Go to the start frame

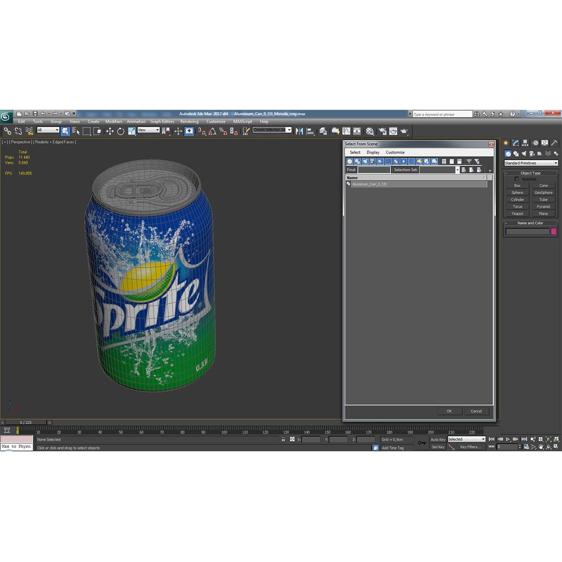point(492,439)
